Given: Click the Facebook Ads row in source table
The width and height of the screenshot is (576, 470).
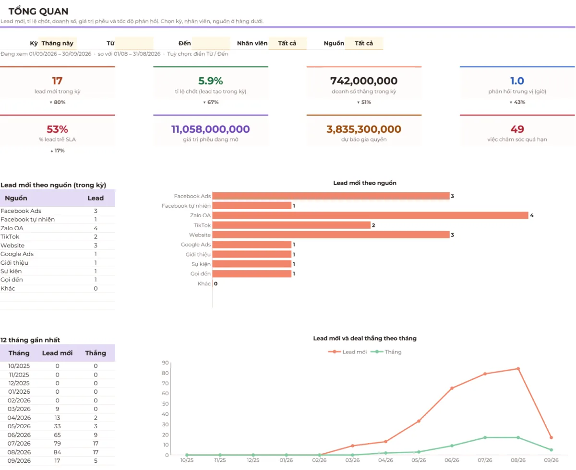Looking at the screenshot, I should click(58, 211).
